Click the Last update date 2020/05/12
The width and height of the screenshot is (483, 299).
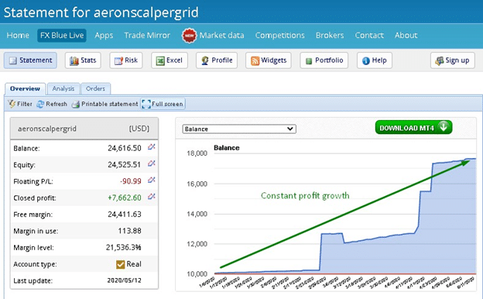click(x=124, y=280)
